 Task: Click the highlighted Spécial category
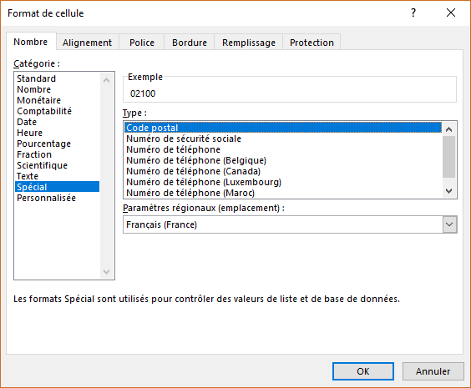point(58,187)
